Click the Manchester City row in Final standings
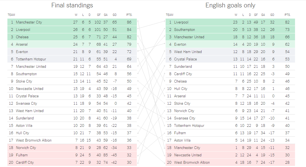This screenshot has width=306, height=167. 72,22
